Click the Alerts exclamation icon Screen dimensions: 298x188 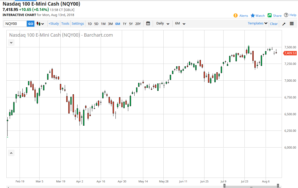pos(236,16)
